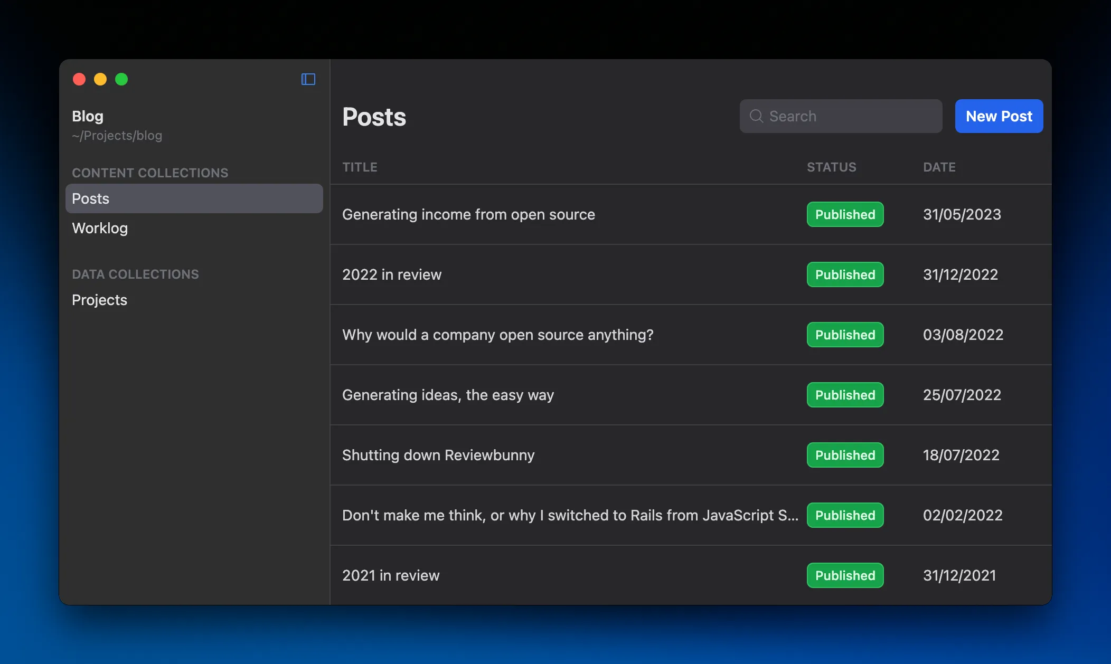Open the Shutting down Reviewbunny post
Screen dimensions: 1111x664
(x=691, y=455)
